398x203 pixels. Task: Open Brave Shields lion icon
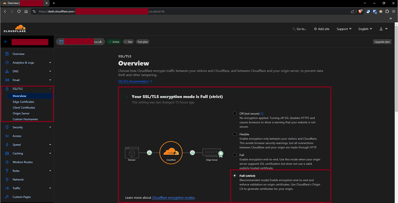coord(361,12)
